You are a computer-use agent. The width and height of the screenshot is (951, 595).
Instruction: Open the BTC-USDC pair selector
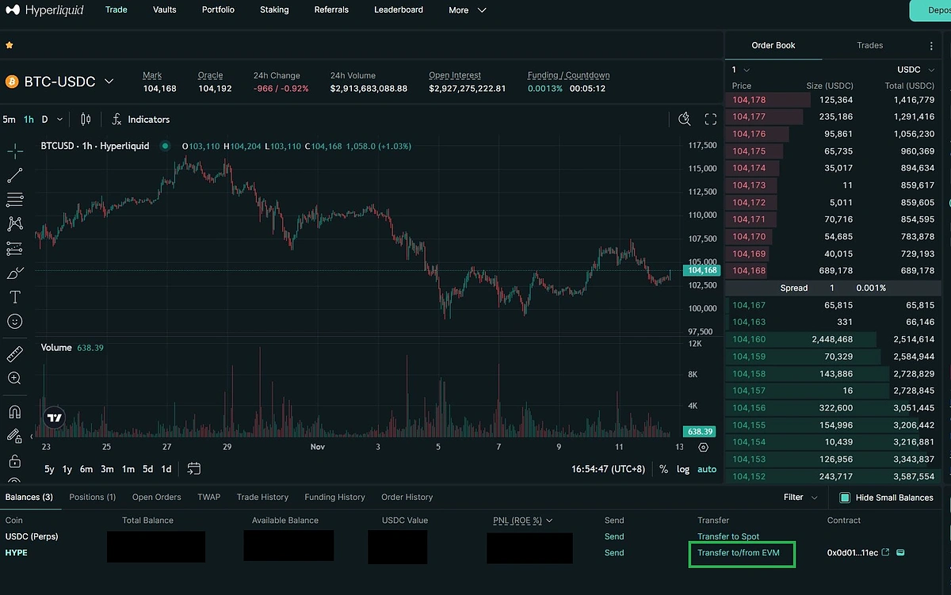(60, 81)
